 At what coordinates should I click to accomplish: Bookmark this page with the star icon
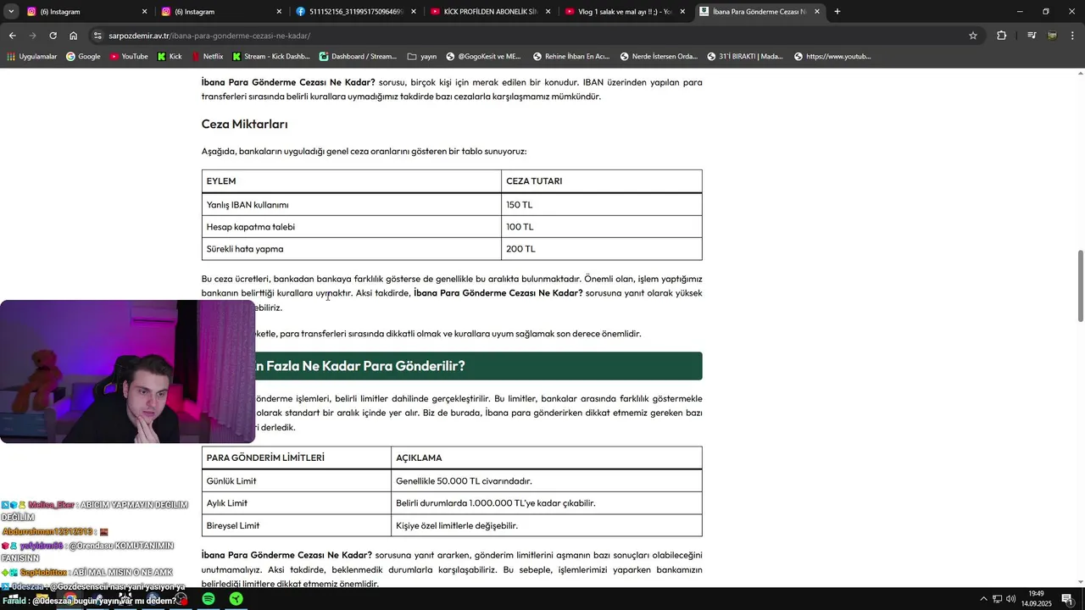[973, 36]
